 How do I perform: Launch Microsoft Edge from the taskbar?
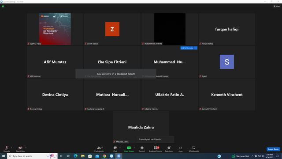[x=75, y=156]
